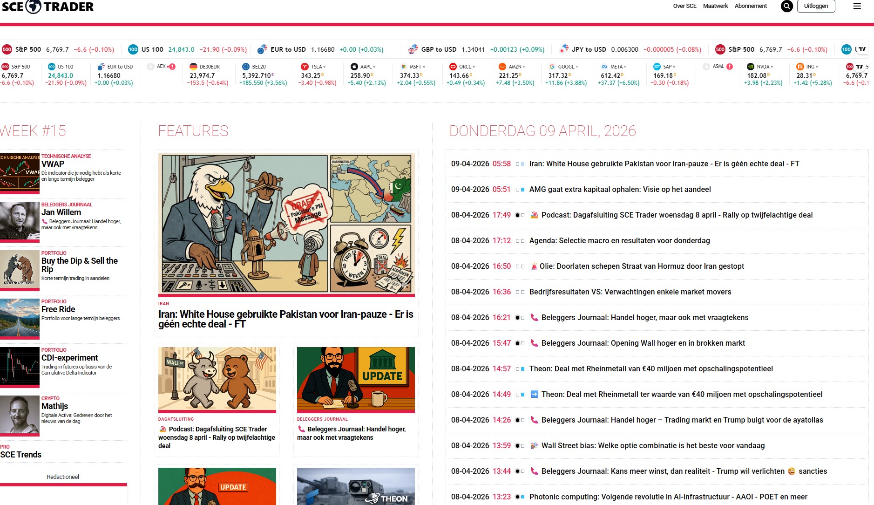Click the SAP logo icon
The height and width of the screenshot is (505, 874).
click(x=657, y=67)
